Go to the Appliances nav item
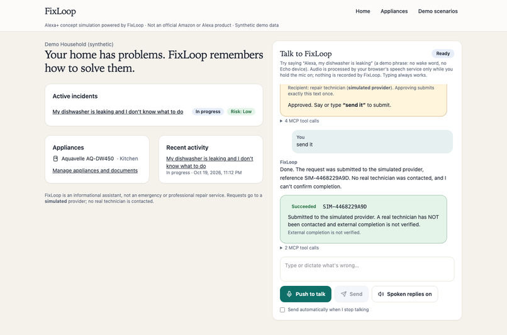Image resolution: width=507 pixels, height=335 pixels. coord(394,11)
